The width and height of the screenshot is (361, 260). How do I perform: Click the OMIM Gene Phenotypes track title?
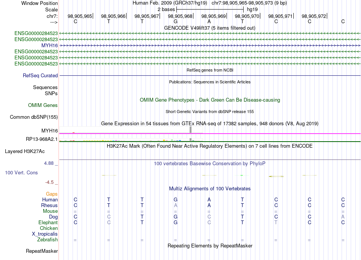(x=210, y=100)
